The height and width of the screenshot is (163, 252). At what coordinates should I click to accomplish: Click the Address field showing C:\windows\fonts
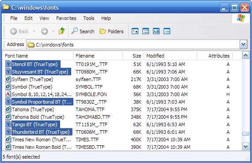[133, 44]
